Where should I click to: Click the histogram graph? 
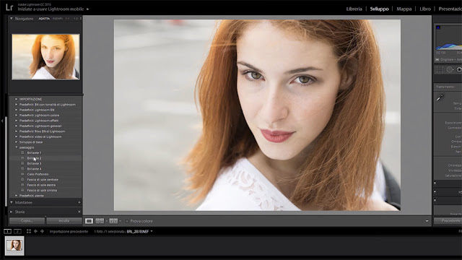[x=449, y=38]
